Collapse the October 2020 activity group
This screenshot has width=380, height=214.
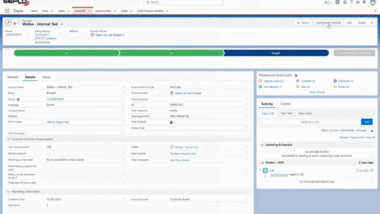[x=262, y=163]
